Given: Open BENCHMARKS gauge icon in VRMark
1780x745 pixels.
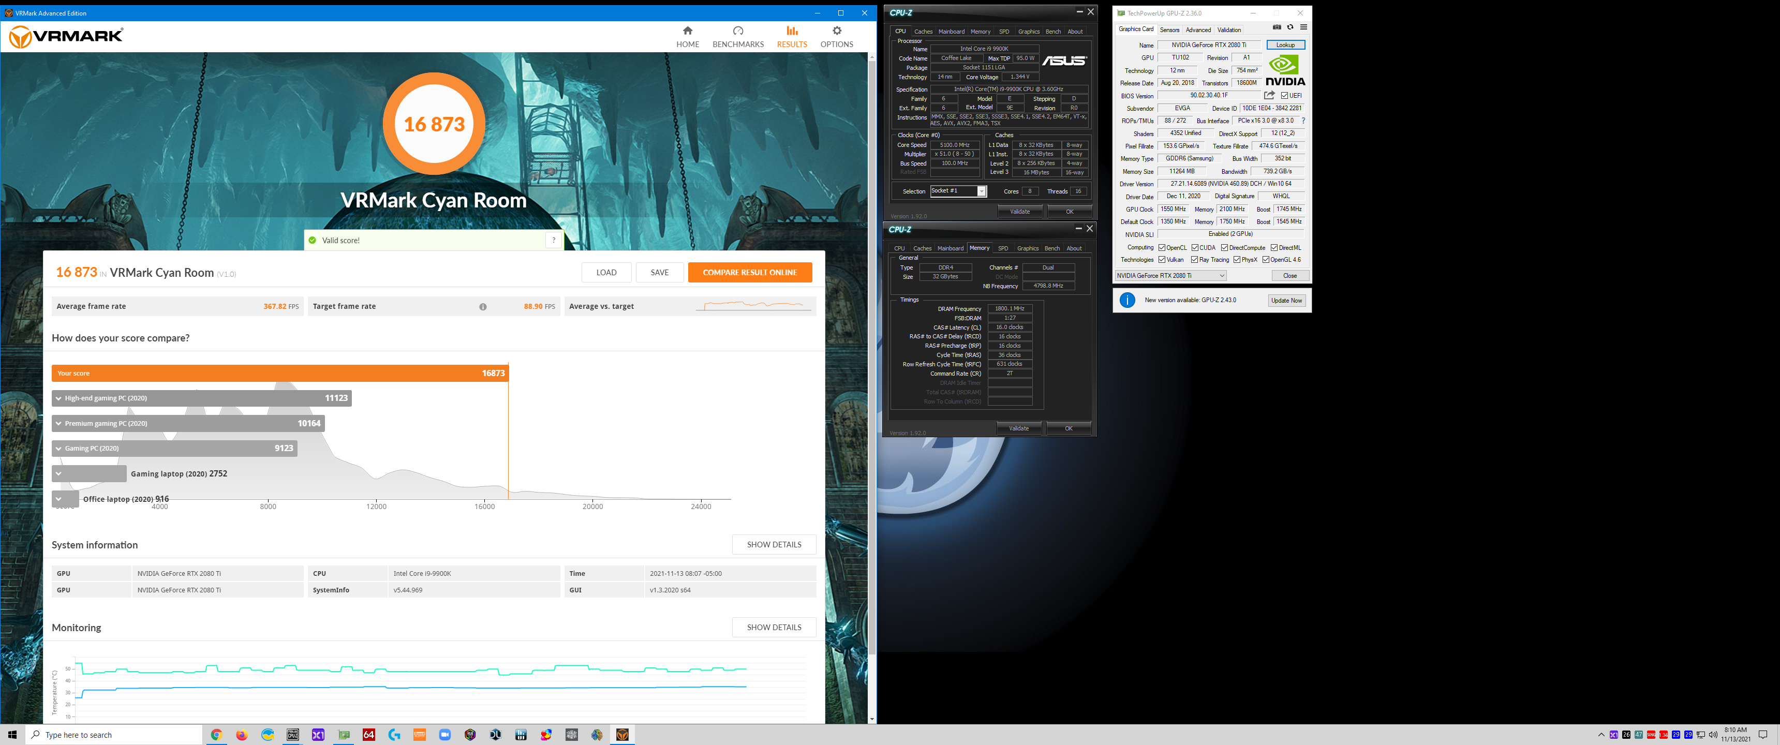Looking at the screenshot, I should pyautogui.click(x=738, y=31).
